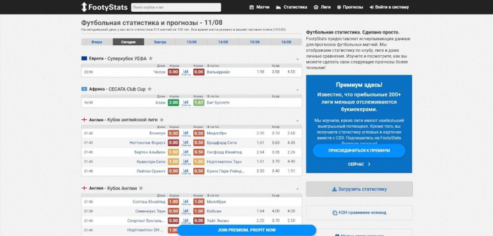
Task: Click the 1.98 odds for Челси
Action: (260, 72)
